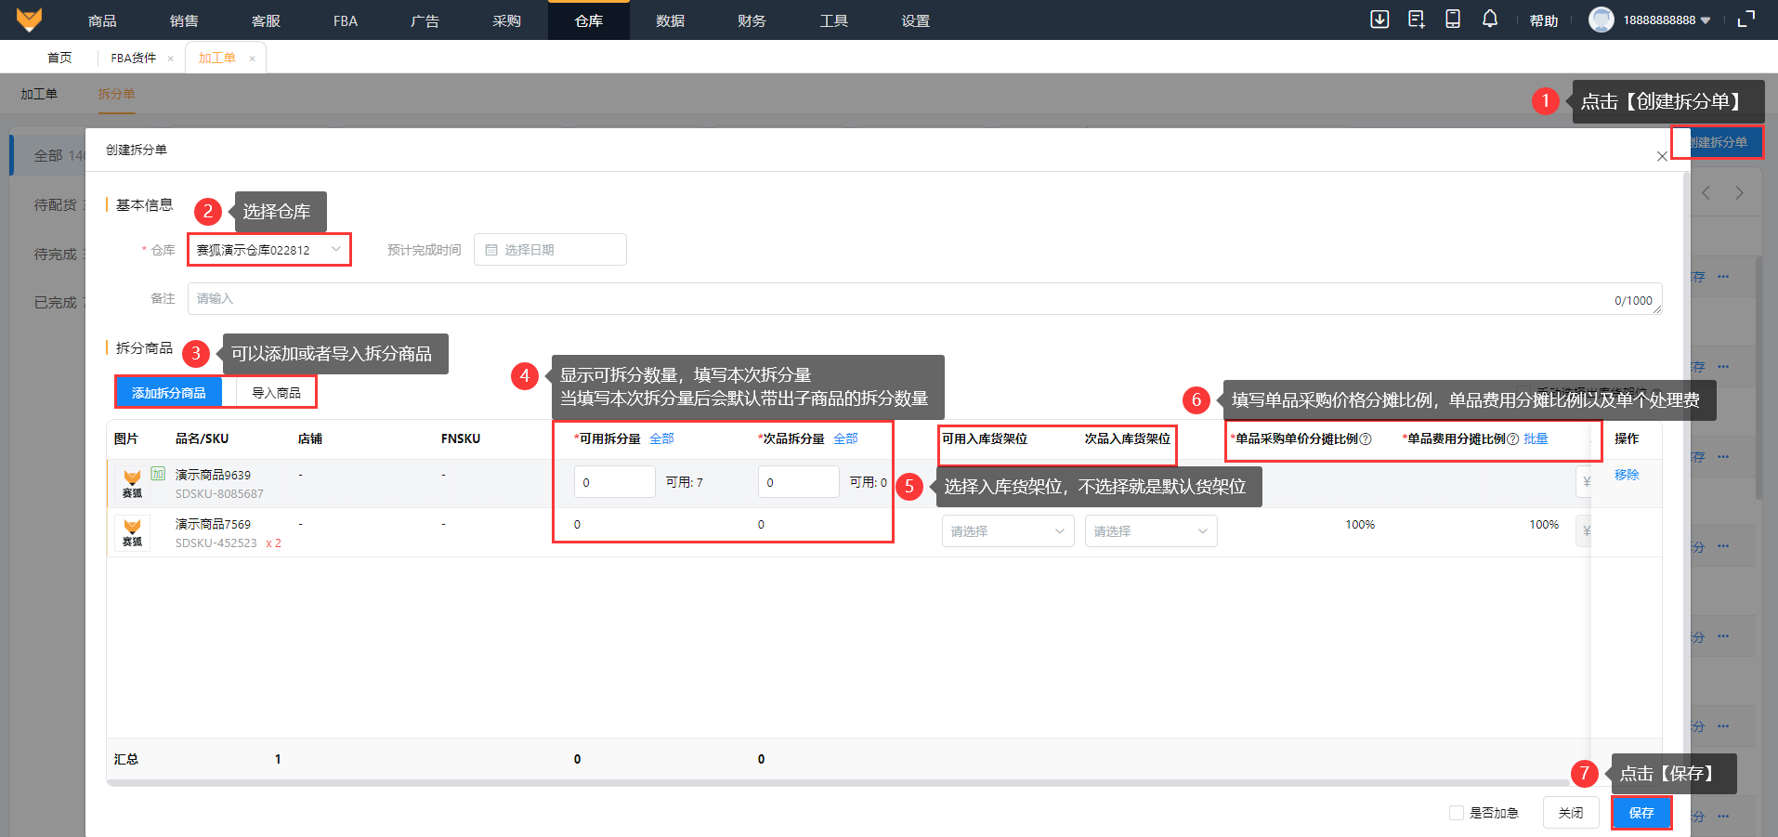Open the thumbnail image of 演示商品9639
This screenshot has height=837, width=1778.
click(133, 484)
